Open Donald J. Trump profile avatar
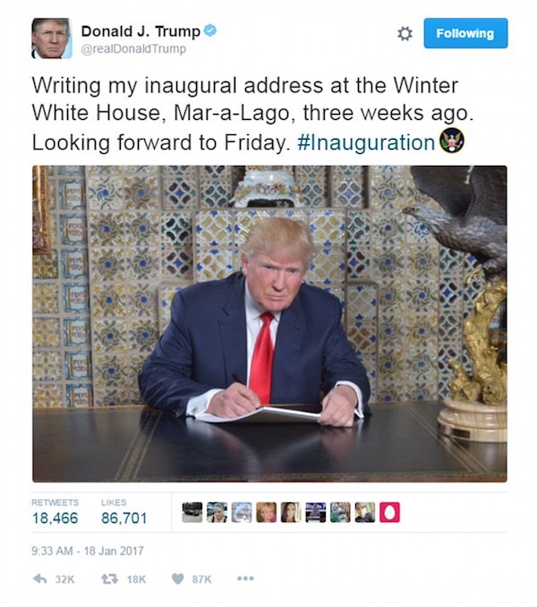Screen dimensions: 537x607 click(x=51, y=38)
